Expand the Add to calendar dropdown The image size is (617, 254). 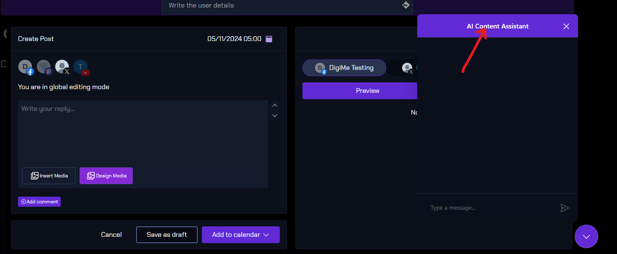tap(266, 235)
